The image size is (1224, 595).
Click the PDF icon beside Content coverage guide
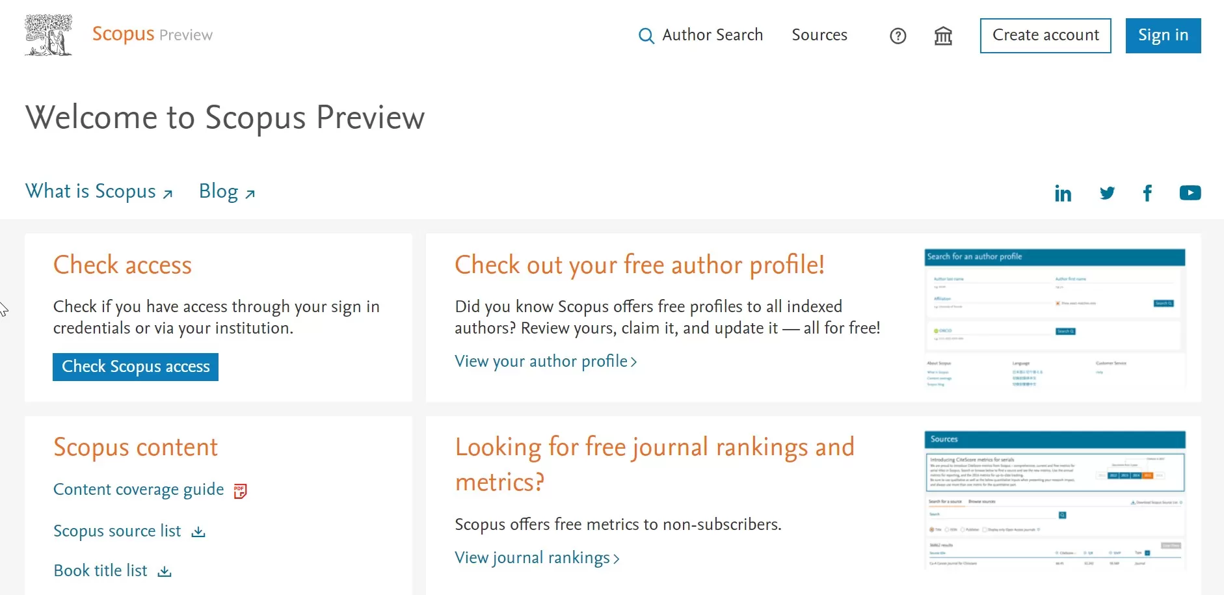tap(241, 491)
